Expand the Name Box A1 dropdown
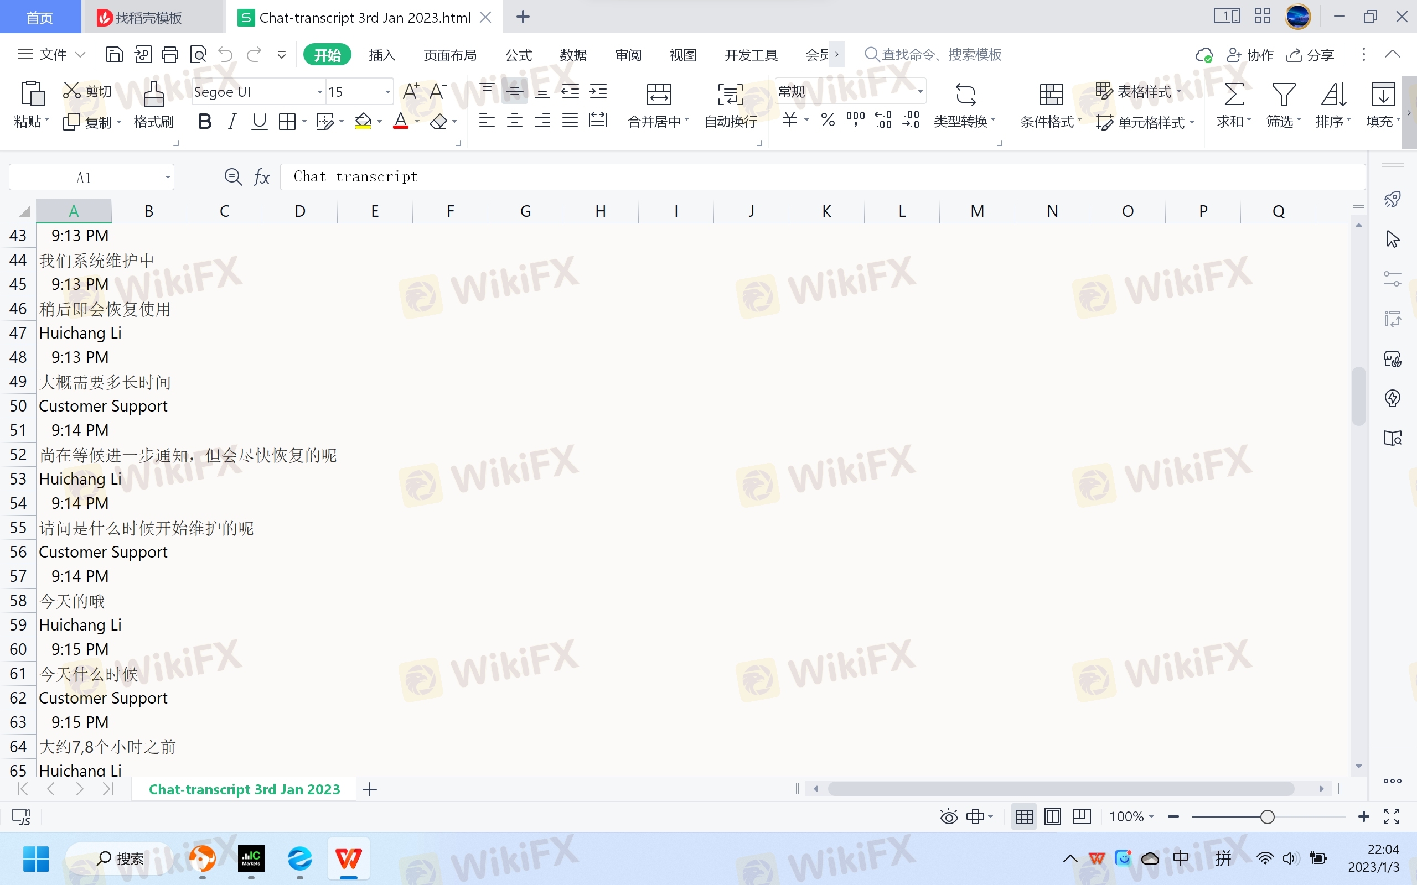This screenshot has width=1417, height=885. coord(168,177)
